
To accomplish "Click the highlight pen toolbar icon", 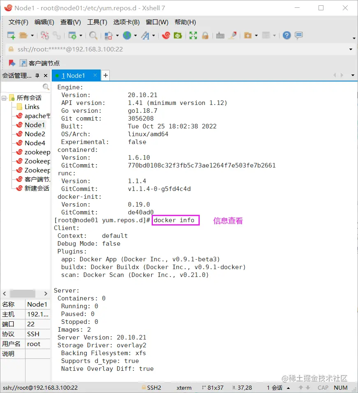I will [x=233, y=35].
